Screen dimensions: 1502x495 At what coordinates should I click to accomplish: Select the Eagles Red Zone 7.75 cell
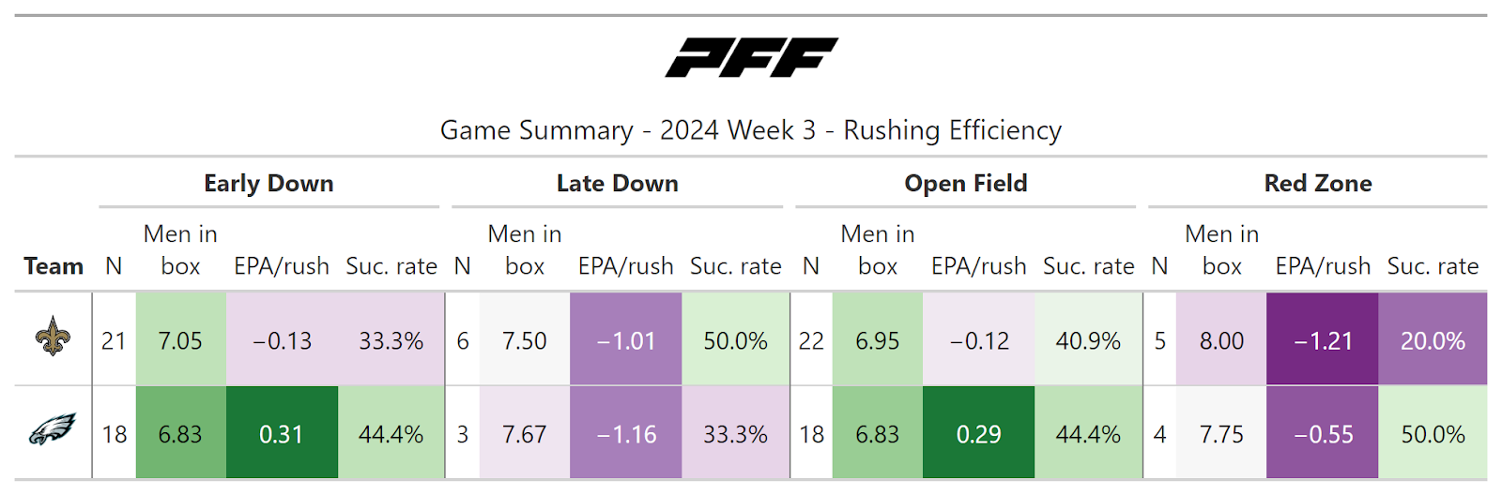(1221, 434)
